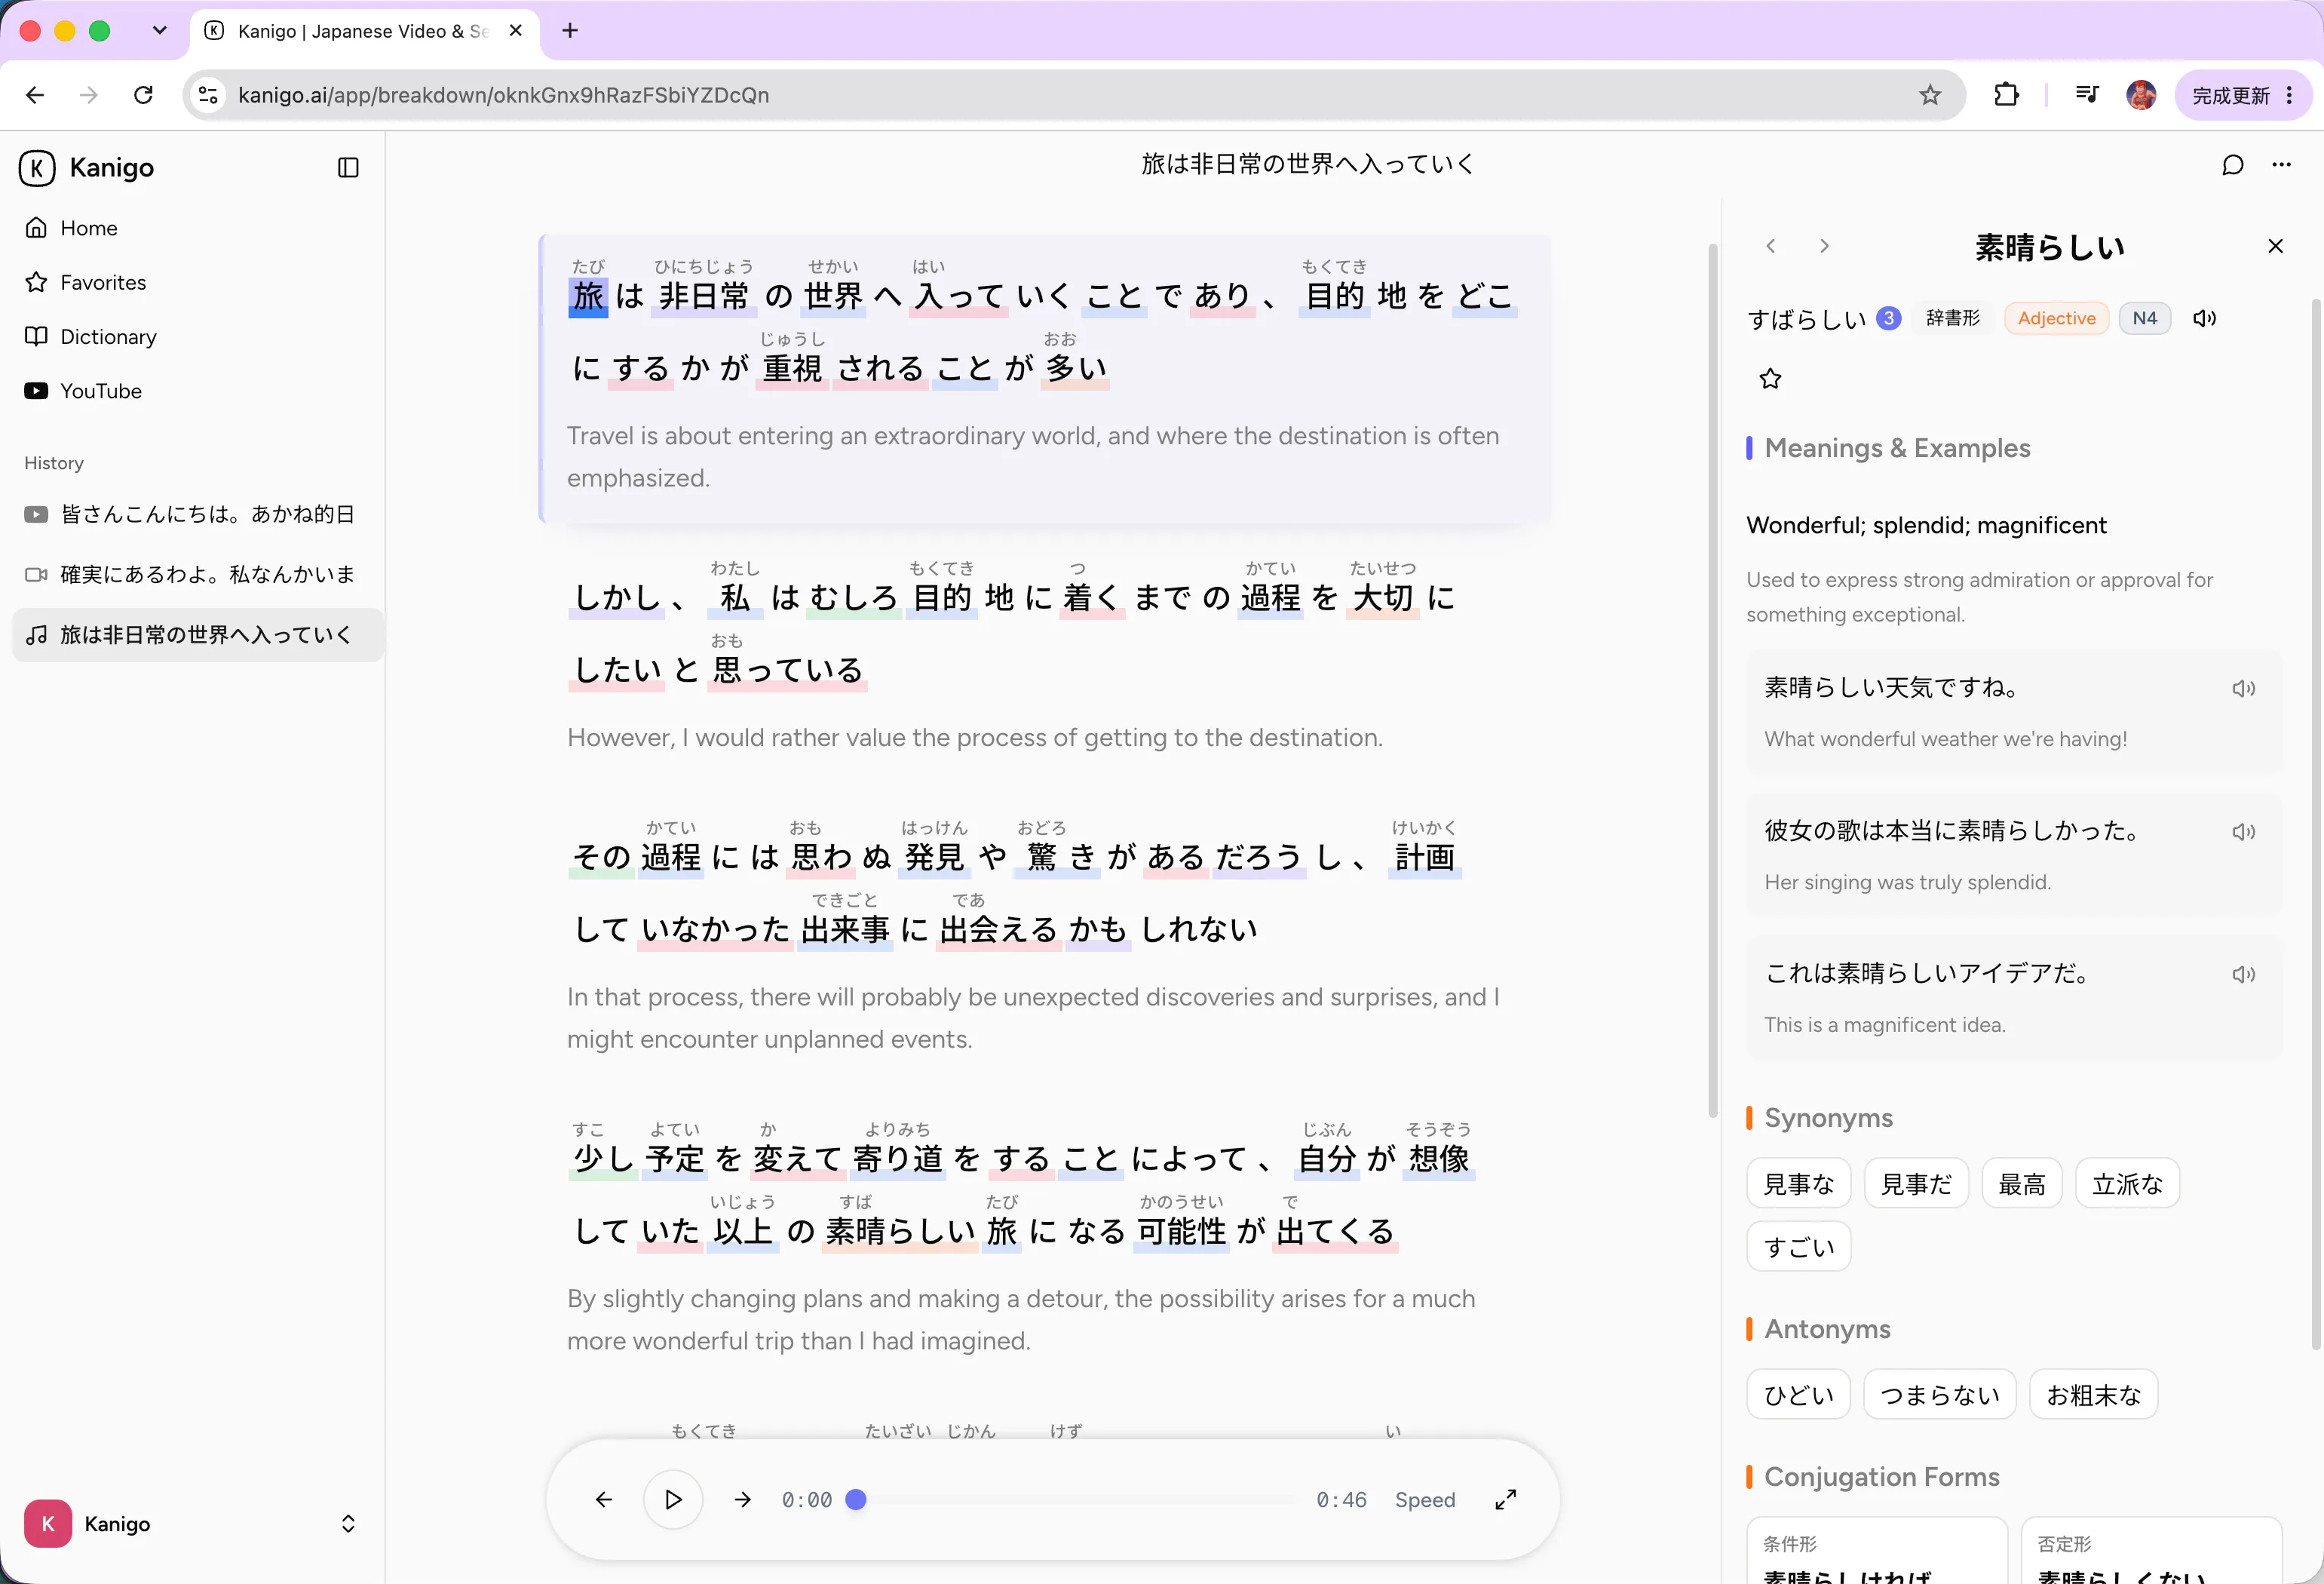Open the comment chat icon at top right
The width and height of the screenshot is (2324, 1584).
point(2232,165)
